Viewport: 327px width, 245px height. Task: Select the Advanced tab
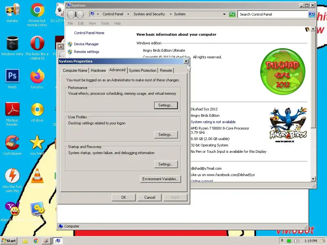click(x=117, y=70)
